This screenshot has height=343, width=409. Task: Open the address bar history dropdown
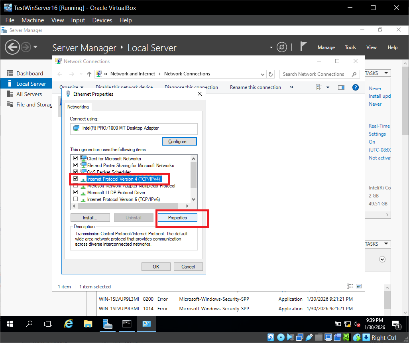262,74
